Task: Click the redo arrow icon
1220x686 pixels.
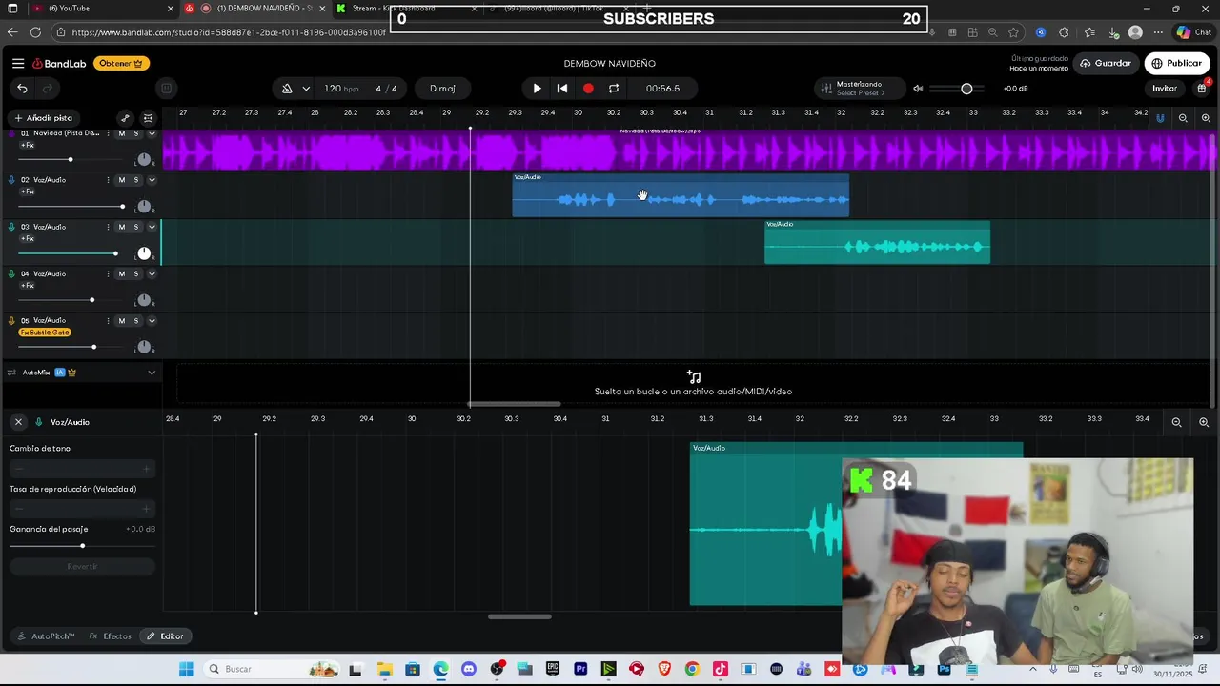Action: click(x=47, y=89)
